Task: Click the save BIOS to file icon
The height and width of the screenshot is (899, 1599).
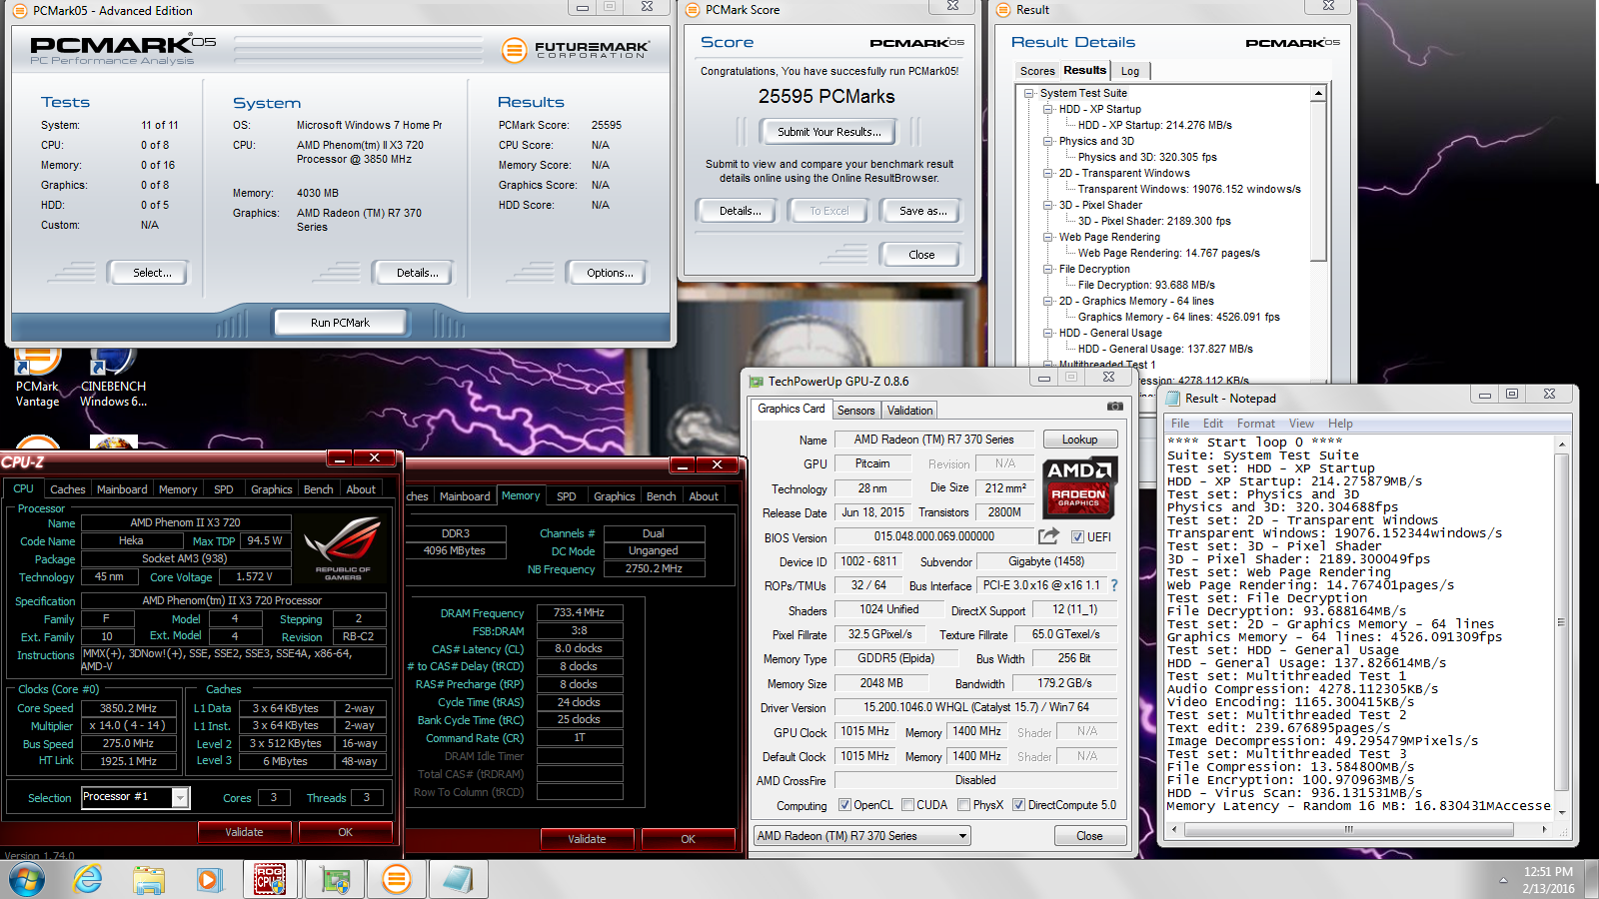Action: (x=1048, y=536)
